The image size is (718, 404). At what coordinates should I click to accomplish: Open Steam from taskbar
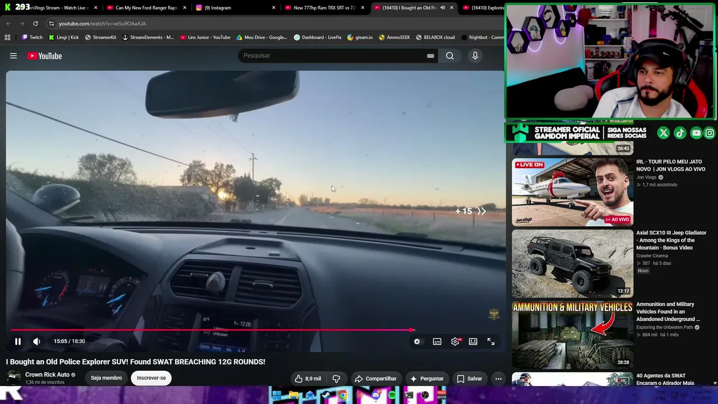pos(326,396)
